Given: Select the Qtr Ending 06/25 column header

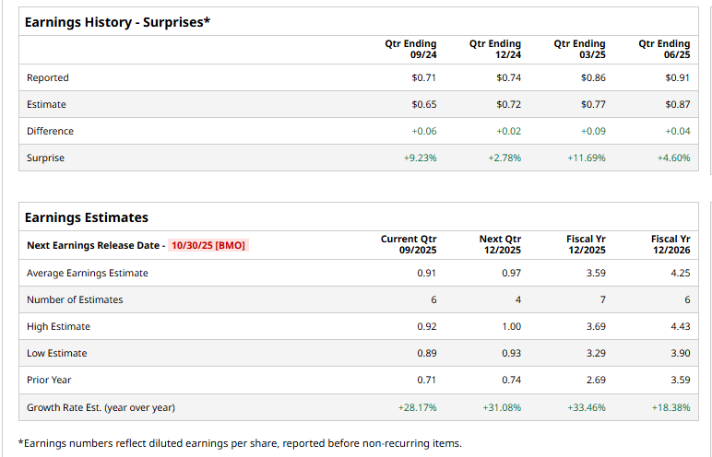Looking at the screenshot, I should (x=664, y=49).
